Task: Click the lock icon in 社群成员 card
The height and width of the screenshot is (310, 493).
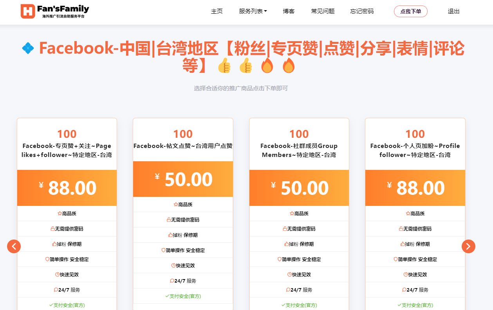Action: (x=285, y=229)
